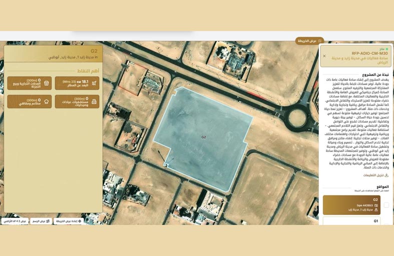Select the G2 plot card in locations list
Viewport: 394px width, 256px height.
(x=351, y=205)
